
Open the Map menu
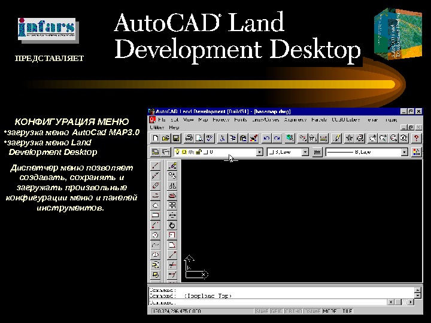tap(203, 120)
